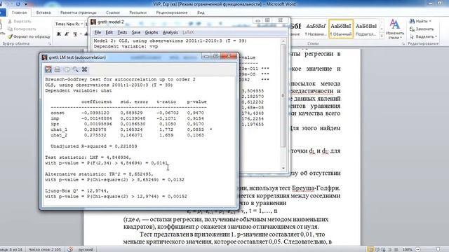
Task: Click the 'Unadjusted R-squared' line in LM test
Action: (x=93, y=146)
